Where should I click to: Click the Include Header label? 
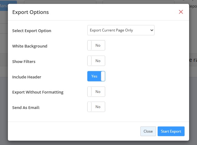27,77
